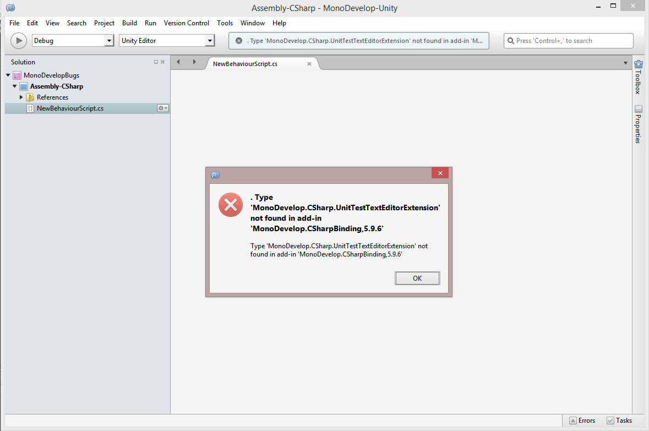The width and height of the screenshot is (649, 431).
Task: Maximize the Solution pad via auto-hide icon
Action: point(156,62)
